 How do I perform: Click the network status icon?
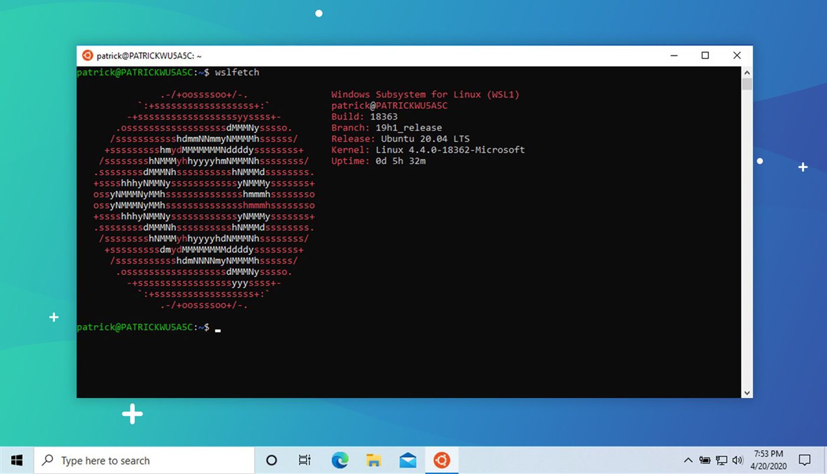click(x=721, y=460)
